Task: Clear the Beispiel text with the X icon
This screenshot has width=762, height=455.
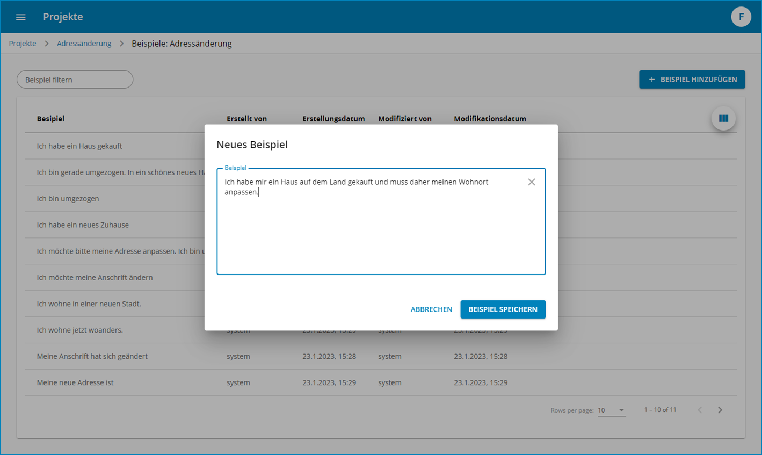Action: (x=532, y=182)
